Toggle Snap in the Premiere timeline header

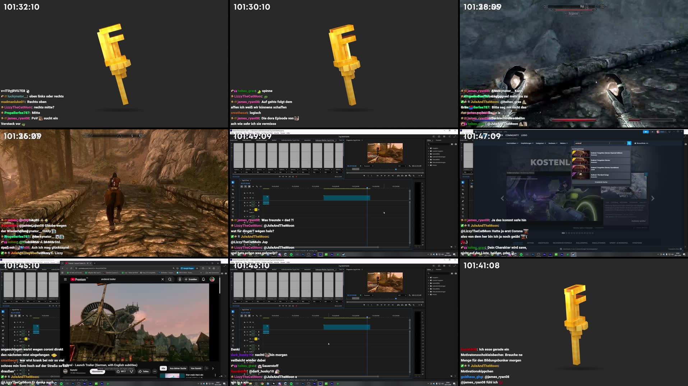click(x=245, y=186)
